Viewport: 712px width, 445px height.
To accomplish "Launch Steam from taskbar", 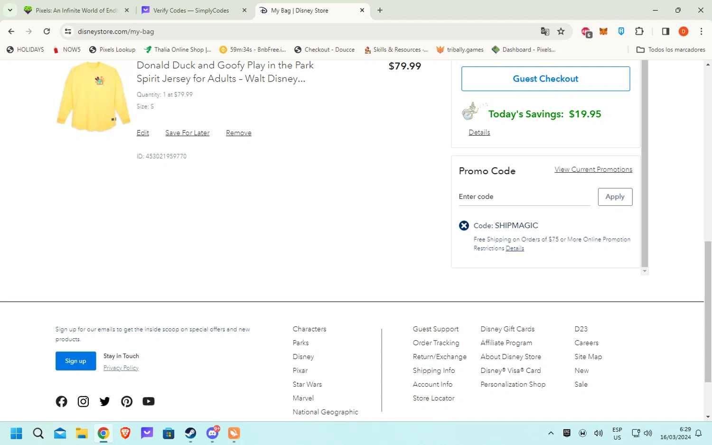I will [x=190, y=433].
